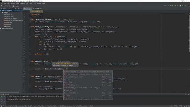Choose classmethod builtin completion
This screenshot has width=190, height=107.
coord(88,93)
